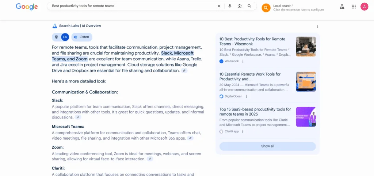374x176 pixels.
Task: Click into the Google search input field
Action: pos(131,6)
